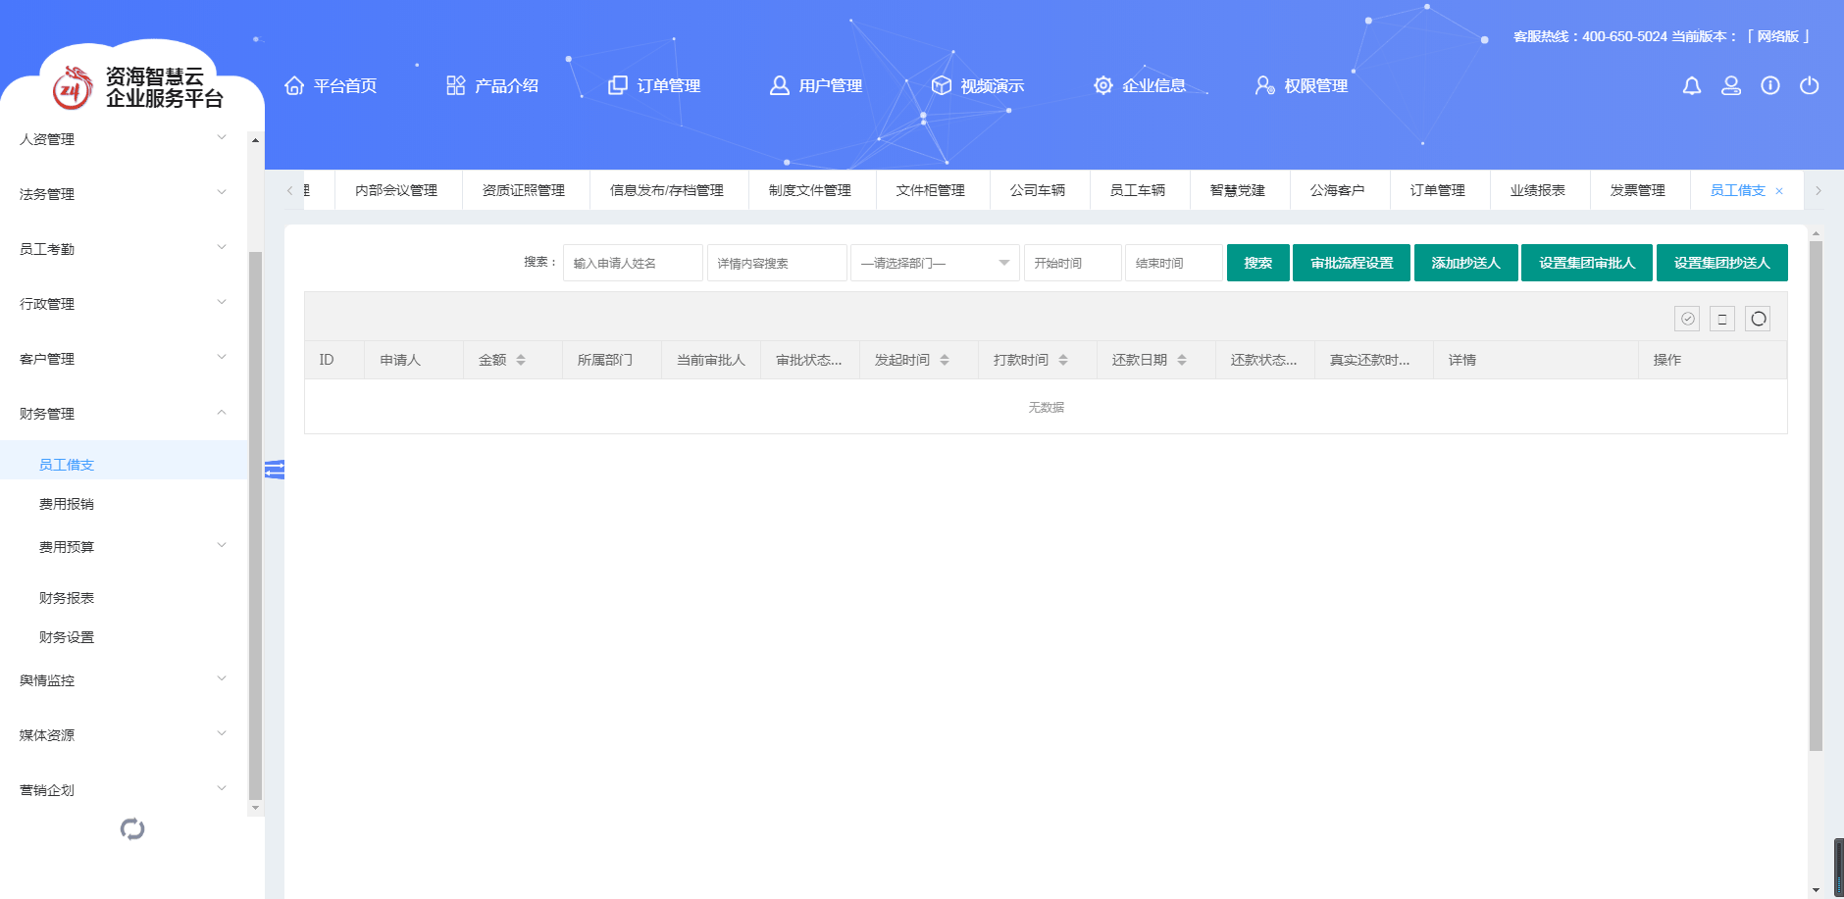1844x899 pixels.
Task: Click the user profile icon in header
Action: click(x=1731, y=86)
